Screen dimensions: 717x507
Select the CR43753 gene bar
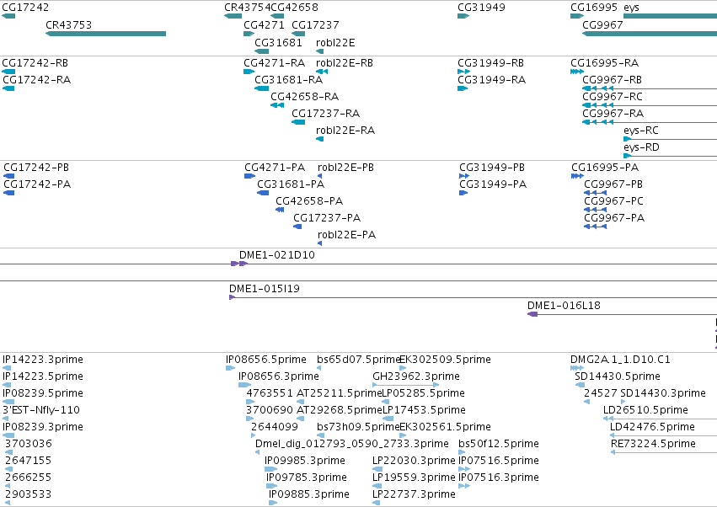coord(105,34)
